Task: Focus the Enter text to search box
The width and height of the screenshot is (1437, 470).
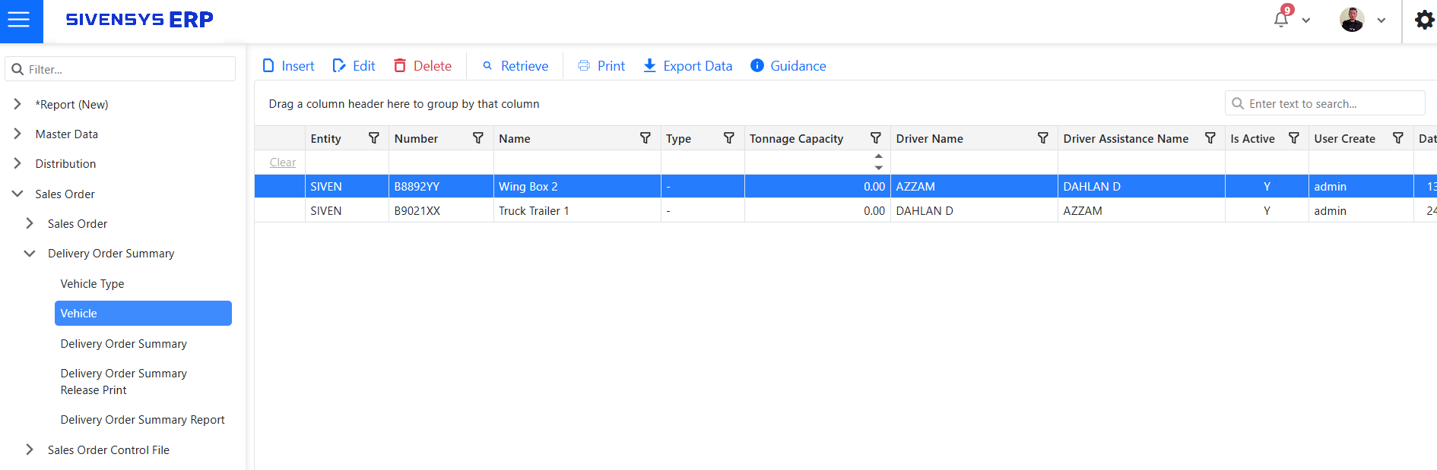Action: pyautogui.click(x=1324, y=103)
